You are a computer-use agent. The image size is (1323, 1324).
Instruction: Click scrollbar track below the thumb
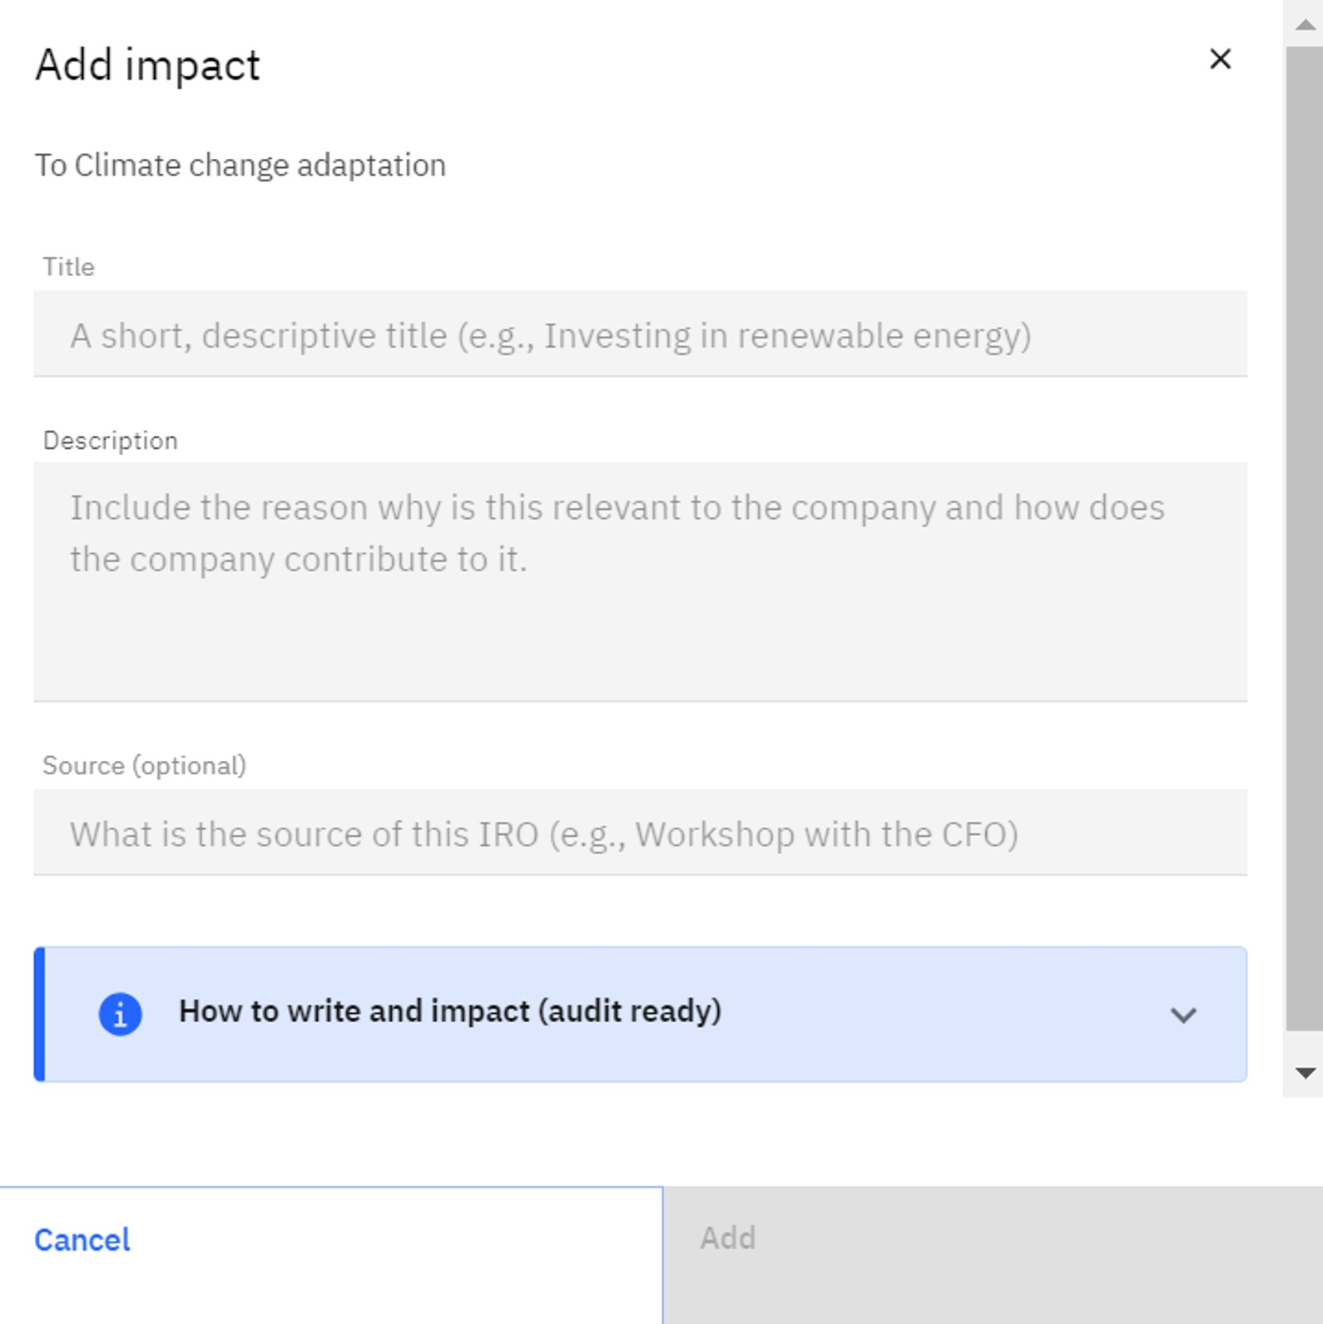(x=1305, y=1045)
